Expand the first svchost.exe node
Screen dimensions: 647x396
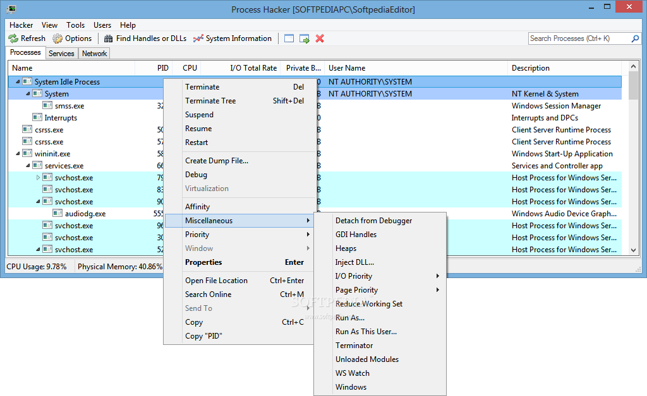click(38, 177)
